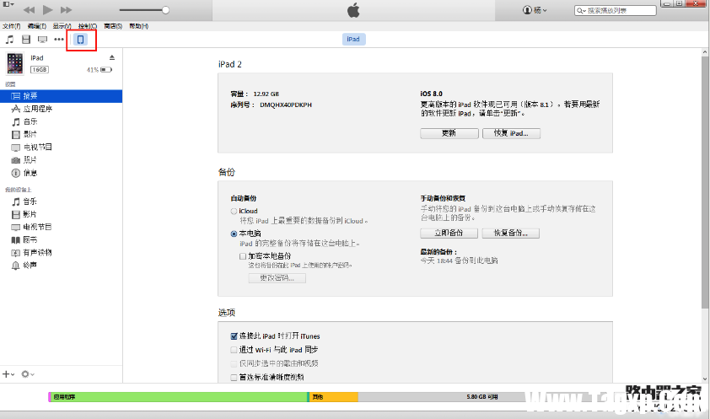Click the vertical scrollbar down arrow
Screen dimensions: 710x419
[x=705, y=379]
